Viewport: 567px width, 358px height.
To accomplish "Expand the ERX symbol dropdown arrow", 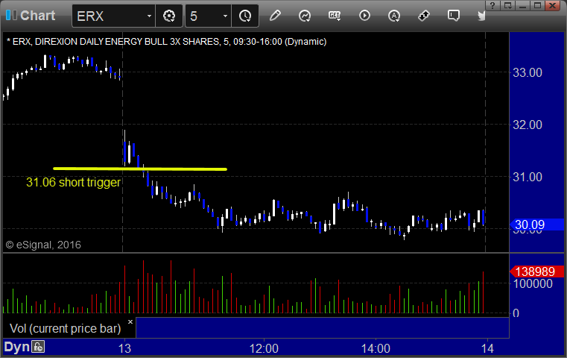I will [149, 16].
